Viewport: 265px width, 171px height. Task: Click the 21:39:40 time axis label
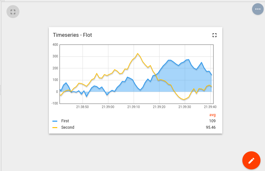[x=210, y=107]
